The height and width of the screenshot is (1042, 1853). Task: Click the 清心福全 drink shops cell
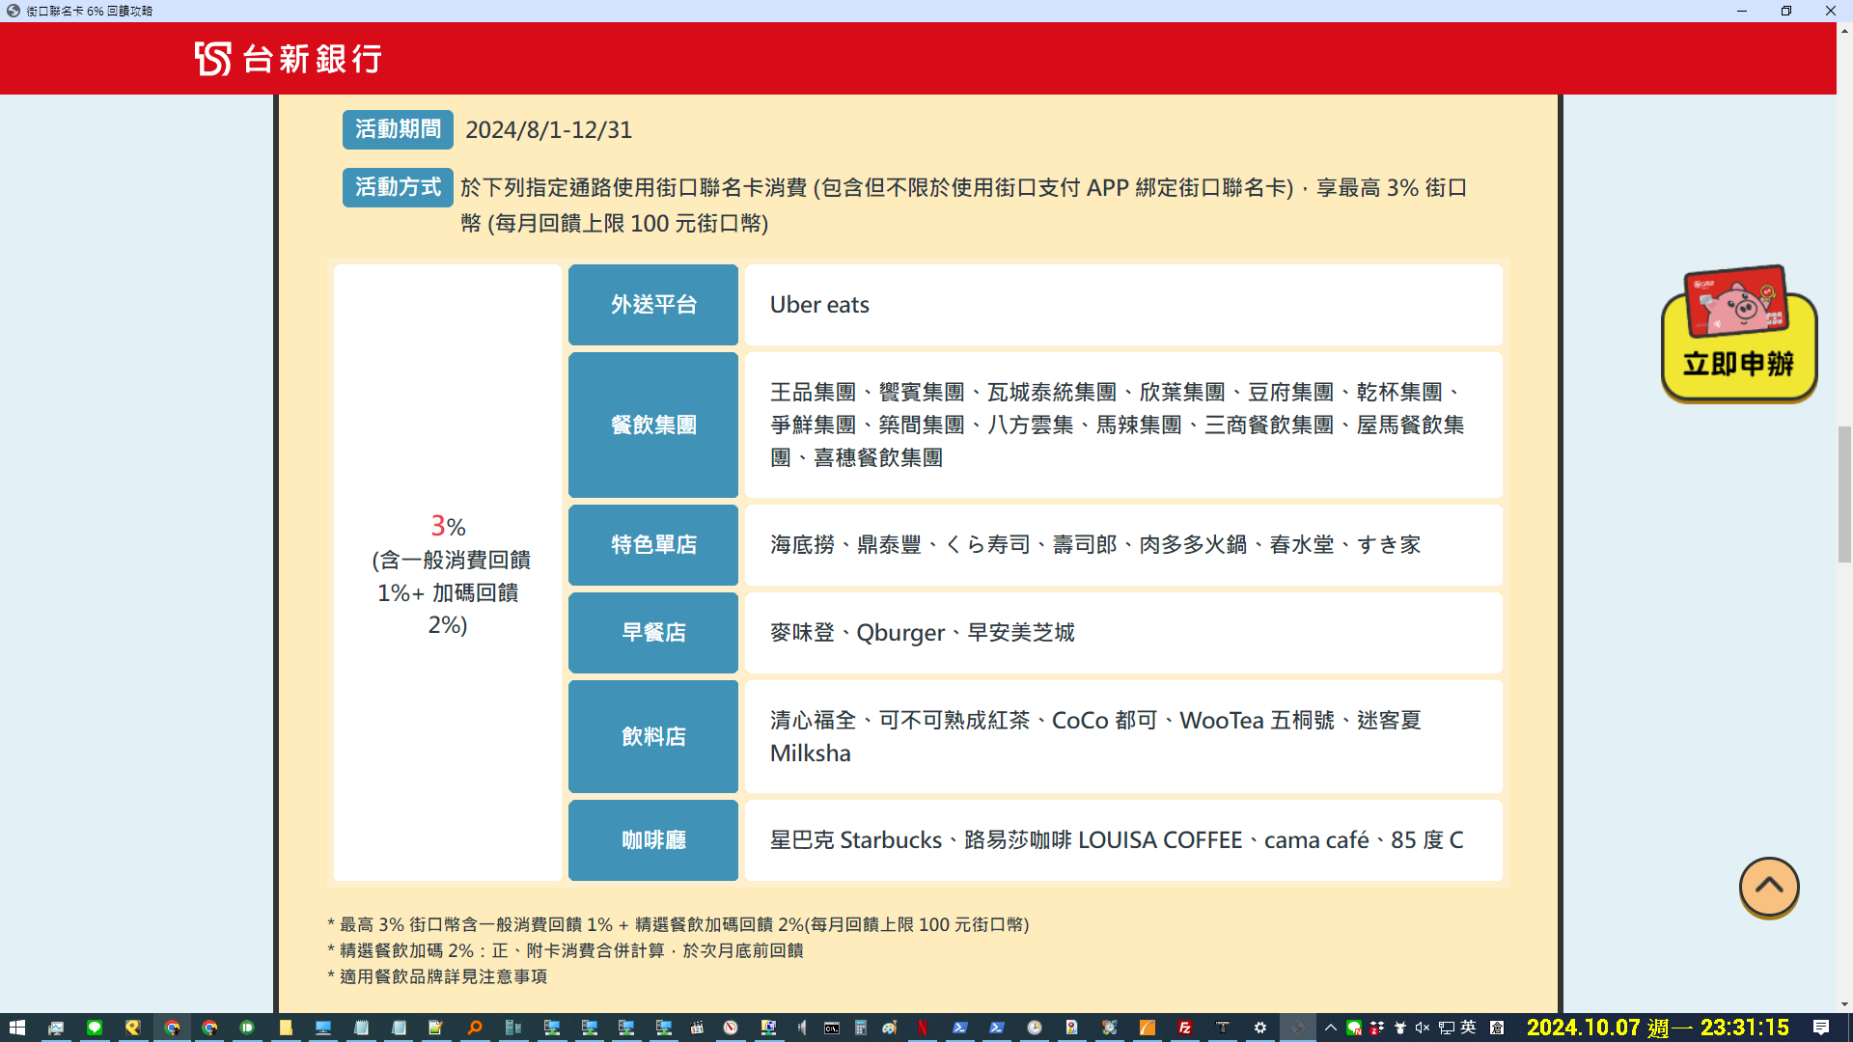(1123, 736)
